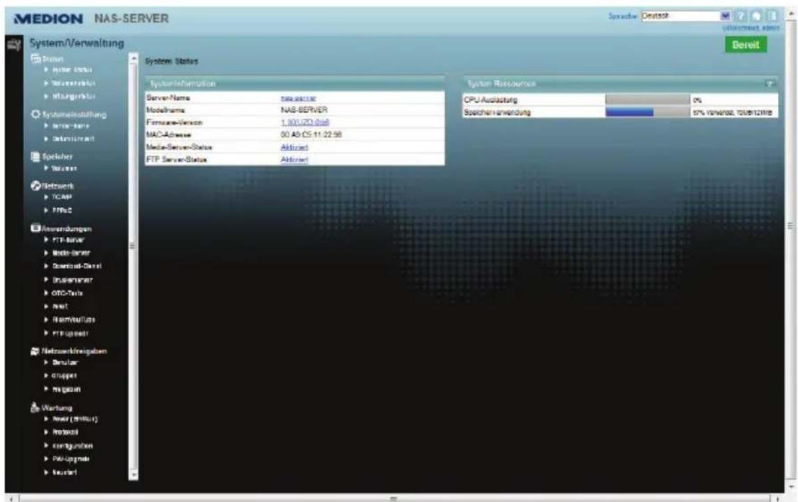
Task: Open Flickr/YouTube in the sidebar
Action: [74, 320]
